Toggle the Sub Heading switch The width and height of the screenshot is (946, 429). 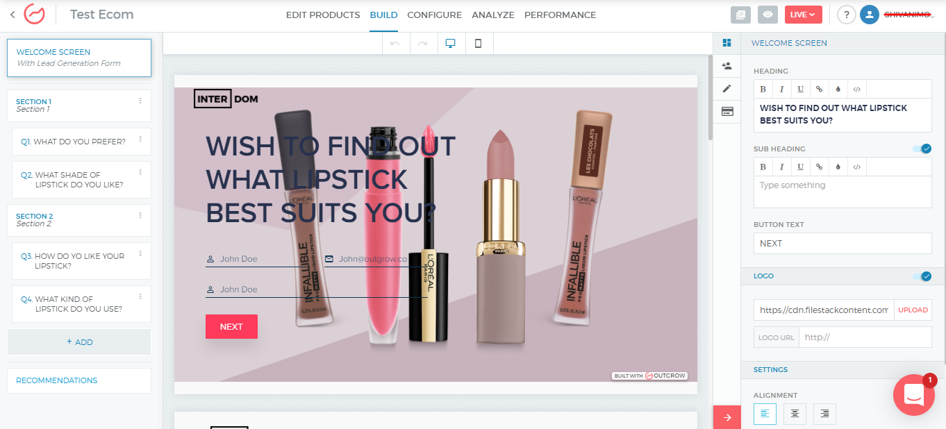tap(922, 149)
